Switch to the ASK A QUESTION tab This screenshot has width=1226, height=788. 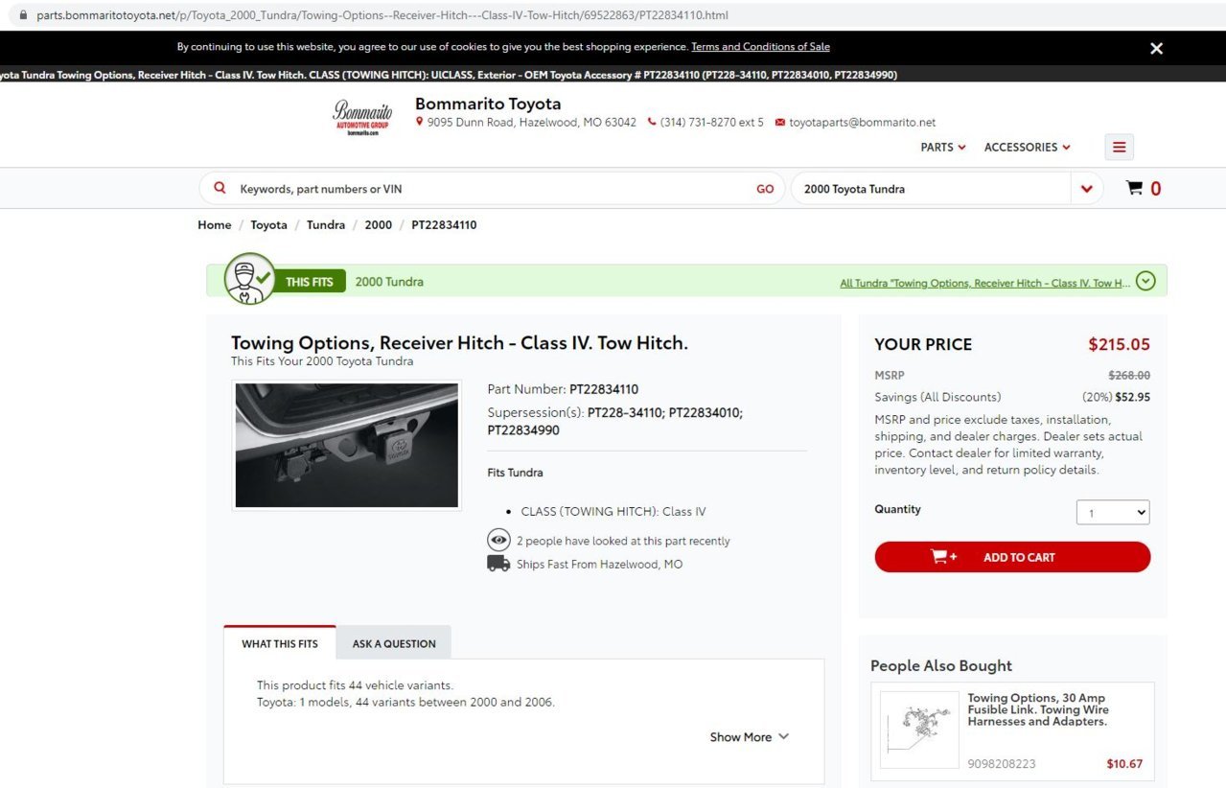point(394,643)
